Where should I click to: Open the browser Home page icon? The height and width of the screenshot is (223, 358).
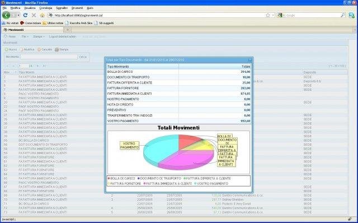pos(42,15)
